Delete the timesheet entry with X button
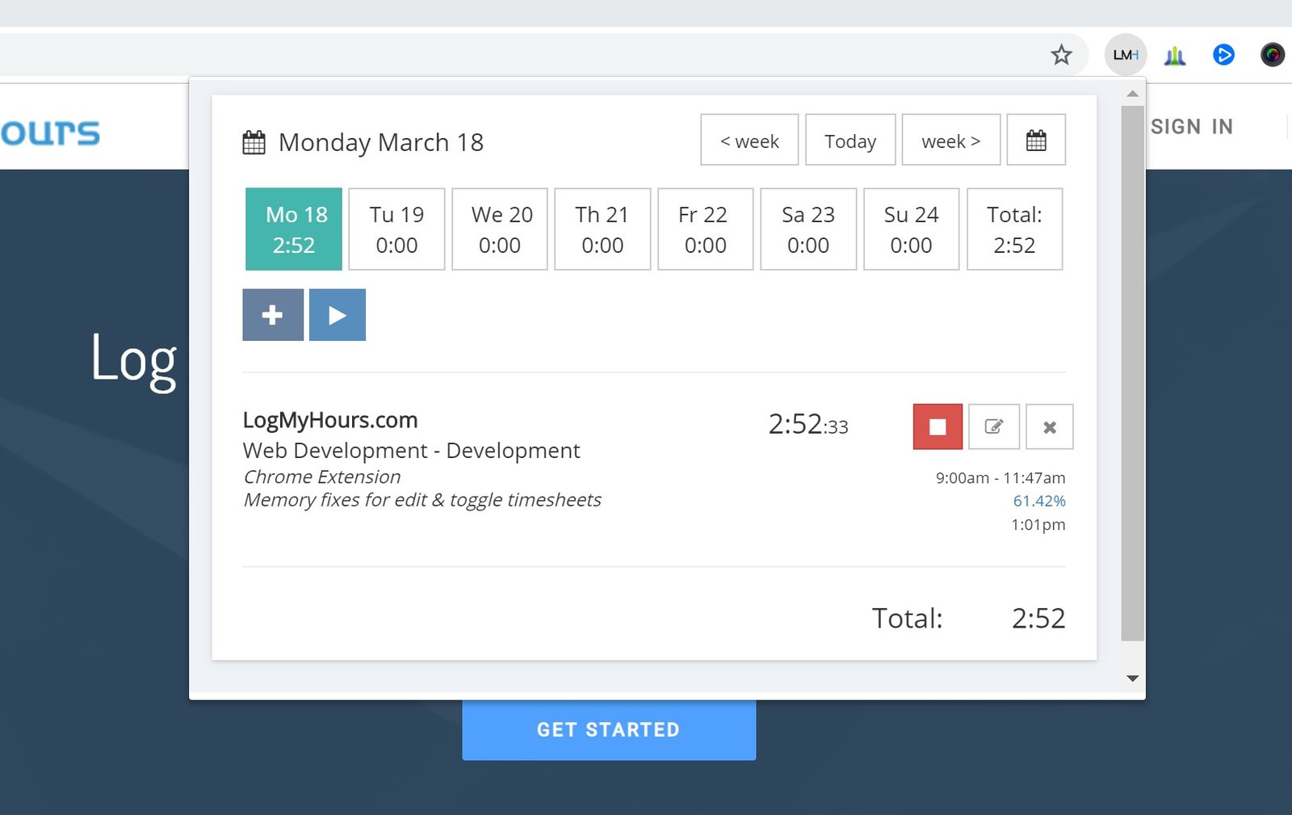1292x815 pixels. pos(1049,426)
